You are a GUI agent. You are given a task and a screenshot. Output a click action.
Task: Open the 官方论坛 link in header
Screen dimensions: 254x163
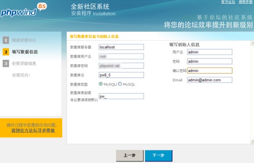[x=228, y=2]
